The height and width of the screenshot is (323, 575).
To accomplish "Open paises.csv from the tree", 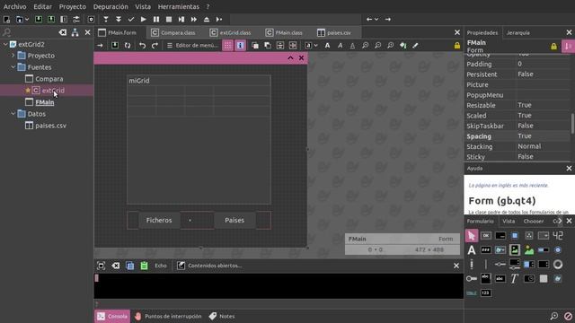I will click(50, 126).
